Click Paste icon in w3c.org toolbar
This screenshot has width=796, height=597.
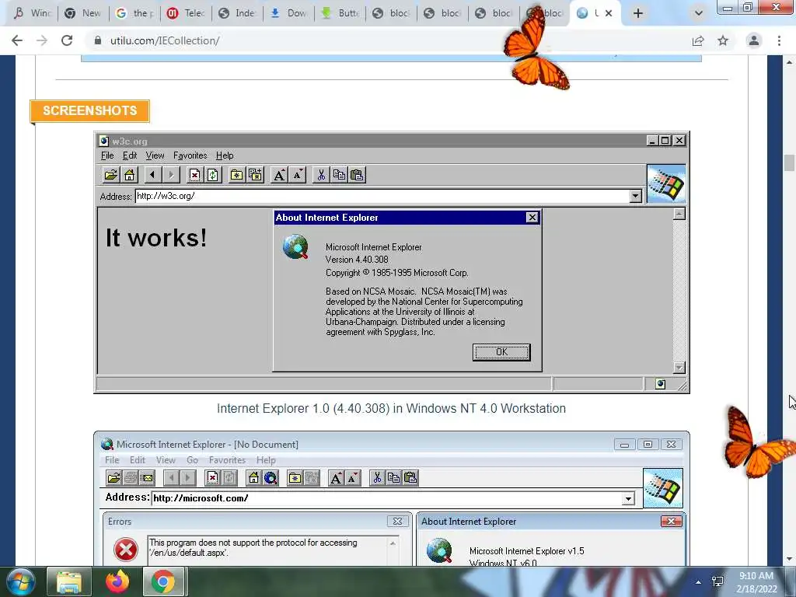pos(358,175)
